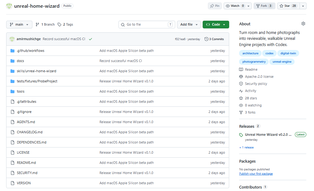Open the tests/fixtures/ProbeProject folder name
Viewport: 314px width, 191px height.
37,81
